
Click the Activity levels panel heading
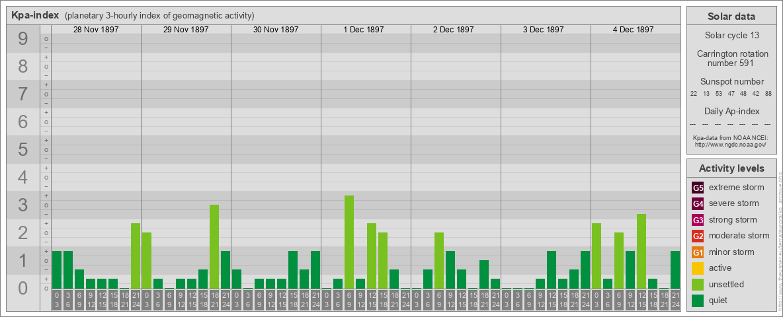coord(731,168)
